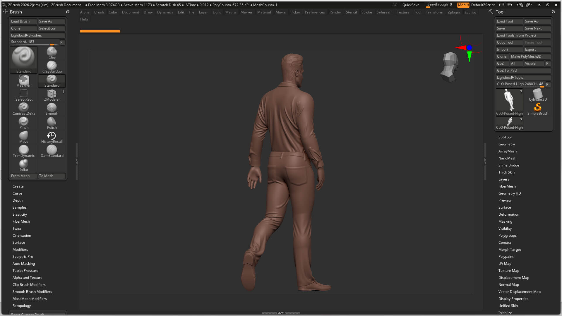
Task: Select the Polish brush
Action: click(x=52, y=123)
